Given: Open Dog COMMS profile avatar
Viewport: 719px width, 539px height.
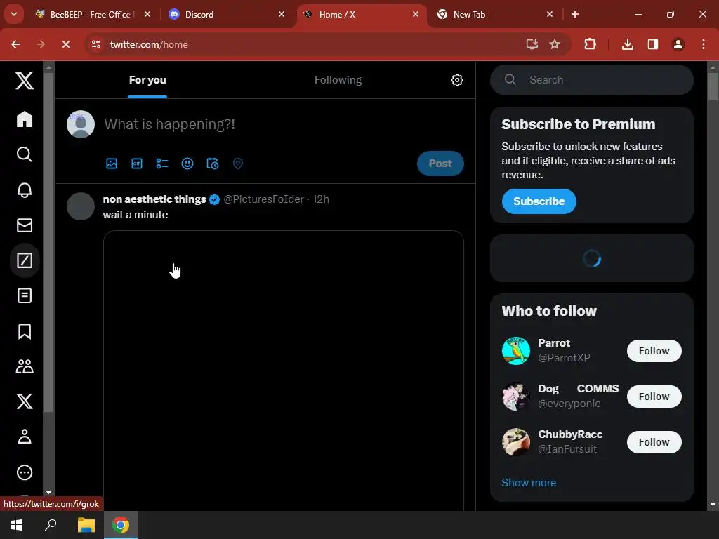Looking at the screenshot, I should pos(516,397).
